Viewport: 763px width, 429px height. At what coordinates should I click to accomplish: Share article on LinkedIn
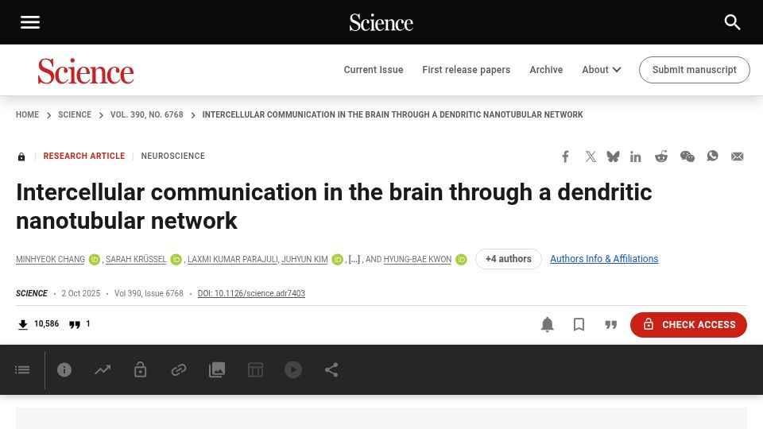pos(636,157)
